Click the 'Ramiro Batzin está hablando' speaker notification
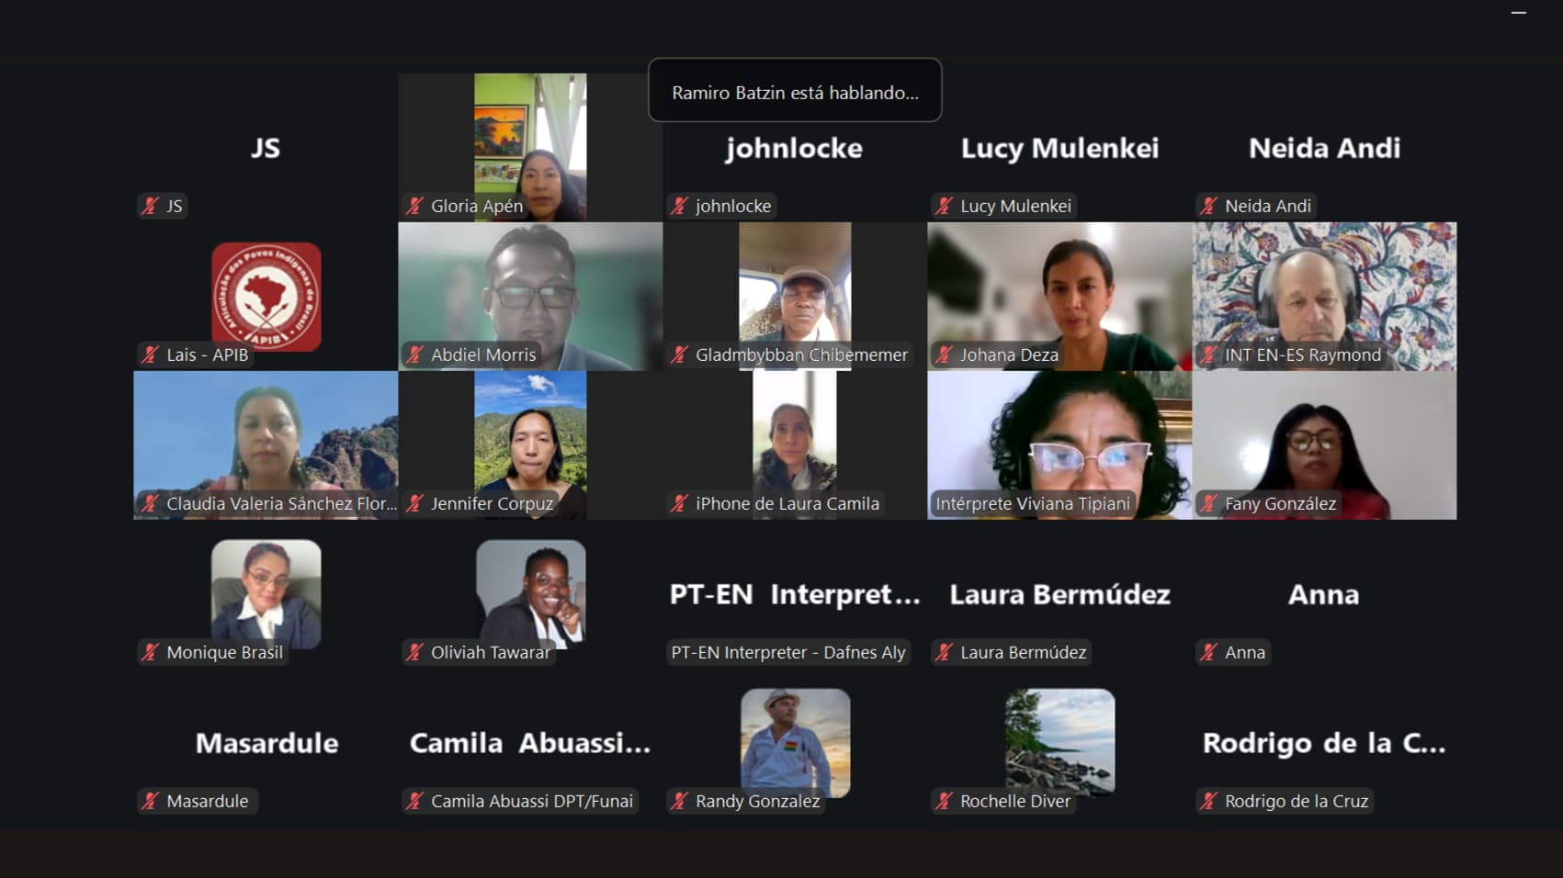1563x878 pixels. (795, 90)
